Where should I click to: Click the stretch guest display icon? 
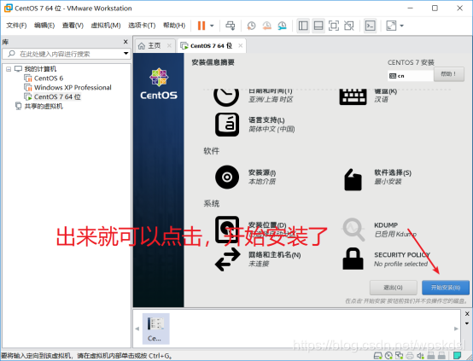(x=391, y=26)
